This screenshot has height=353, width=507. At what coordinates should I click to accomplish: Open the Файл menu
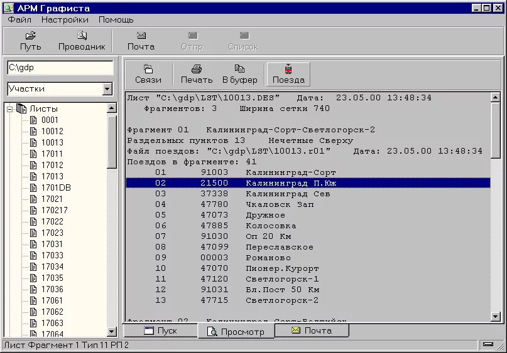click(19, 19)
